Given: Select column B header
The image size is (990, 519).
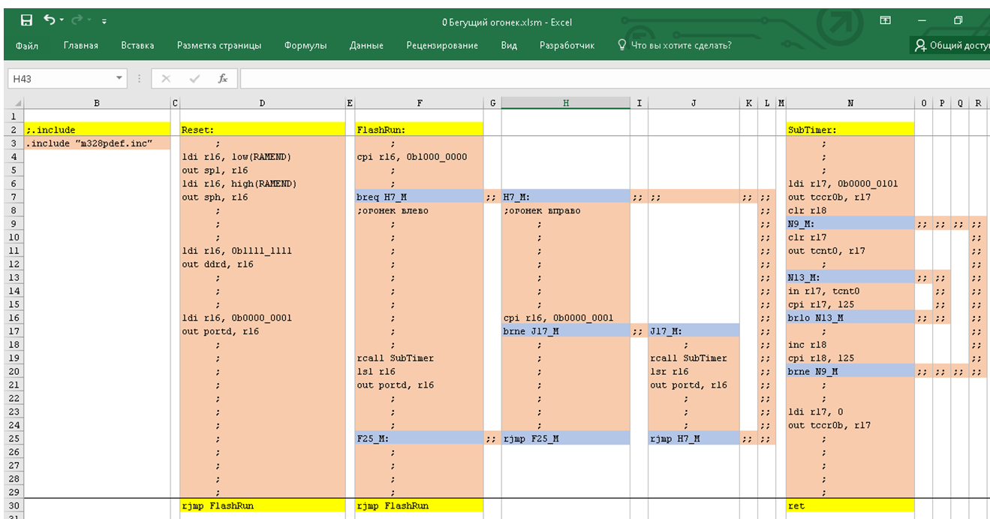Looking at the screenshot, I should [98, 104].
